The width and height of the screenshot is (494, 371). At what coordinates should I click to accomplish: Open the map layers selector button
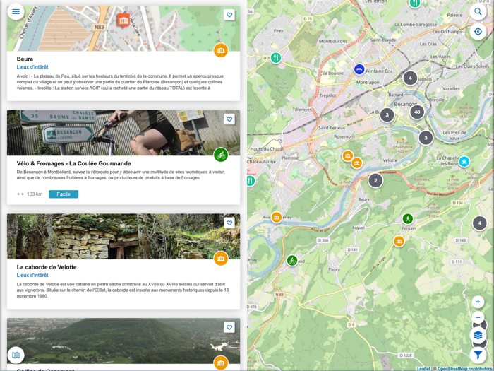[478, 335]
